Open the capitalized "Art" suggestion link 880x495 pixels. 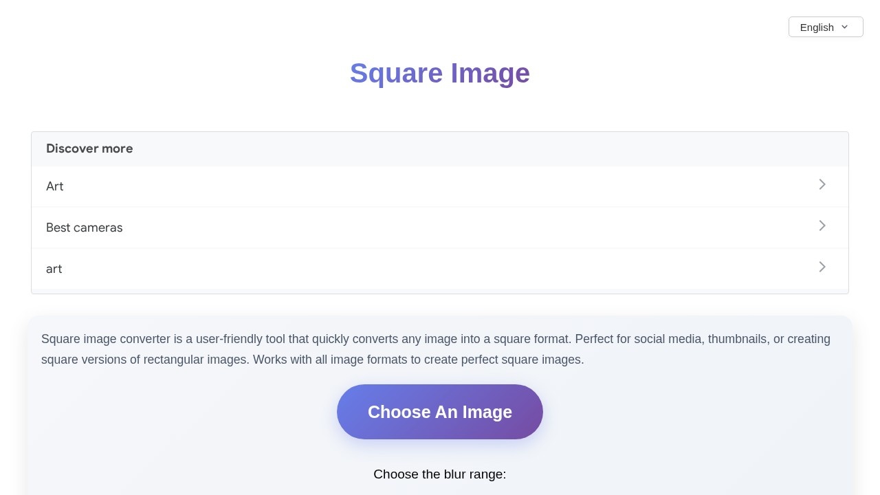coord(55,186)
